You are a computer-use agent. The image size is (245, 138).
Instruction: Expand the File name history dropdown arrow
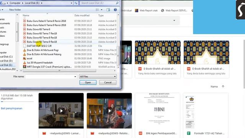[75, 77]
